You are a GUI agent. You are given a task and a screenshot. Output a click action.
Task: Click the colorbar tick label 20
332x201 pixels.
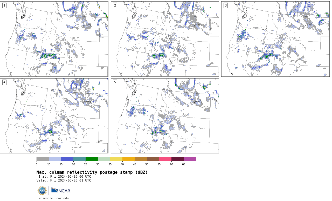coord(73,164)
